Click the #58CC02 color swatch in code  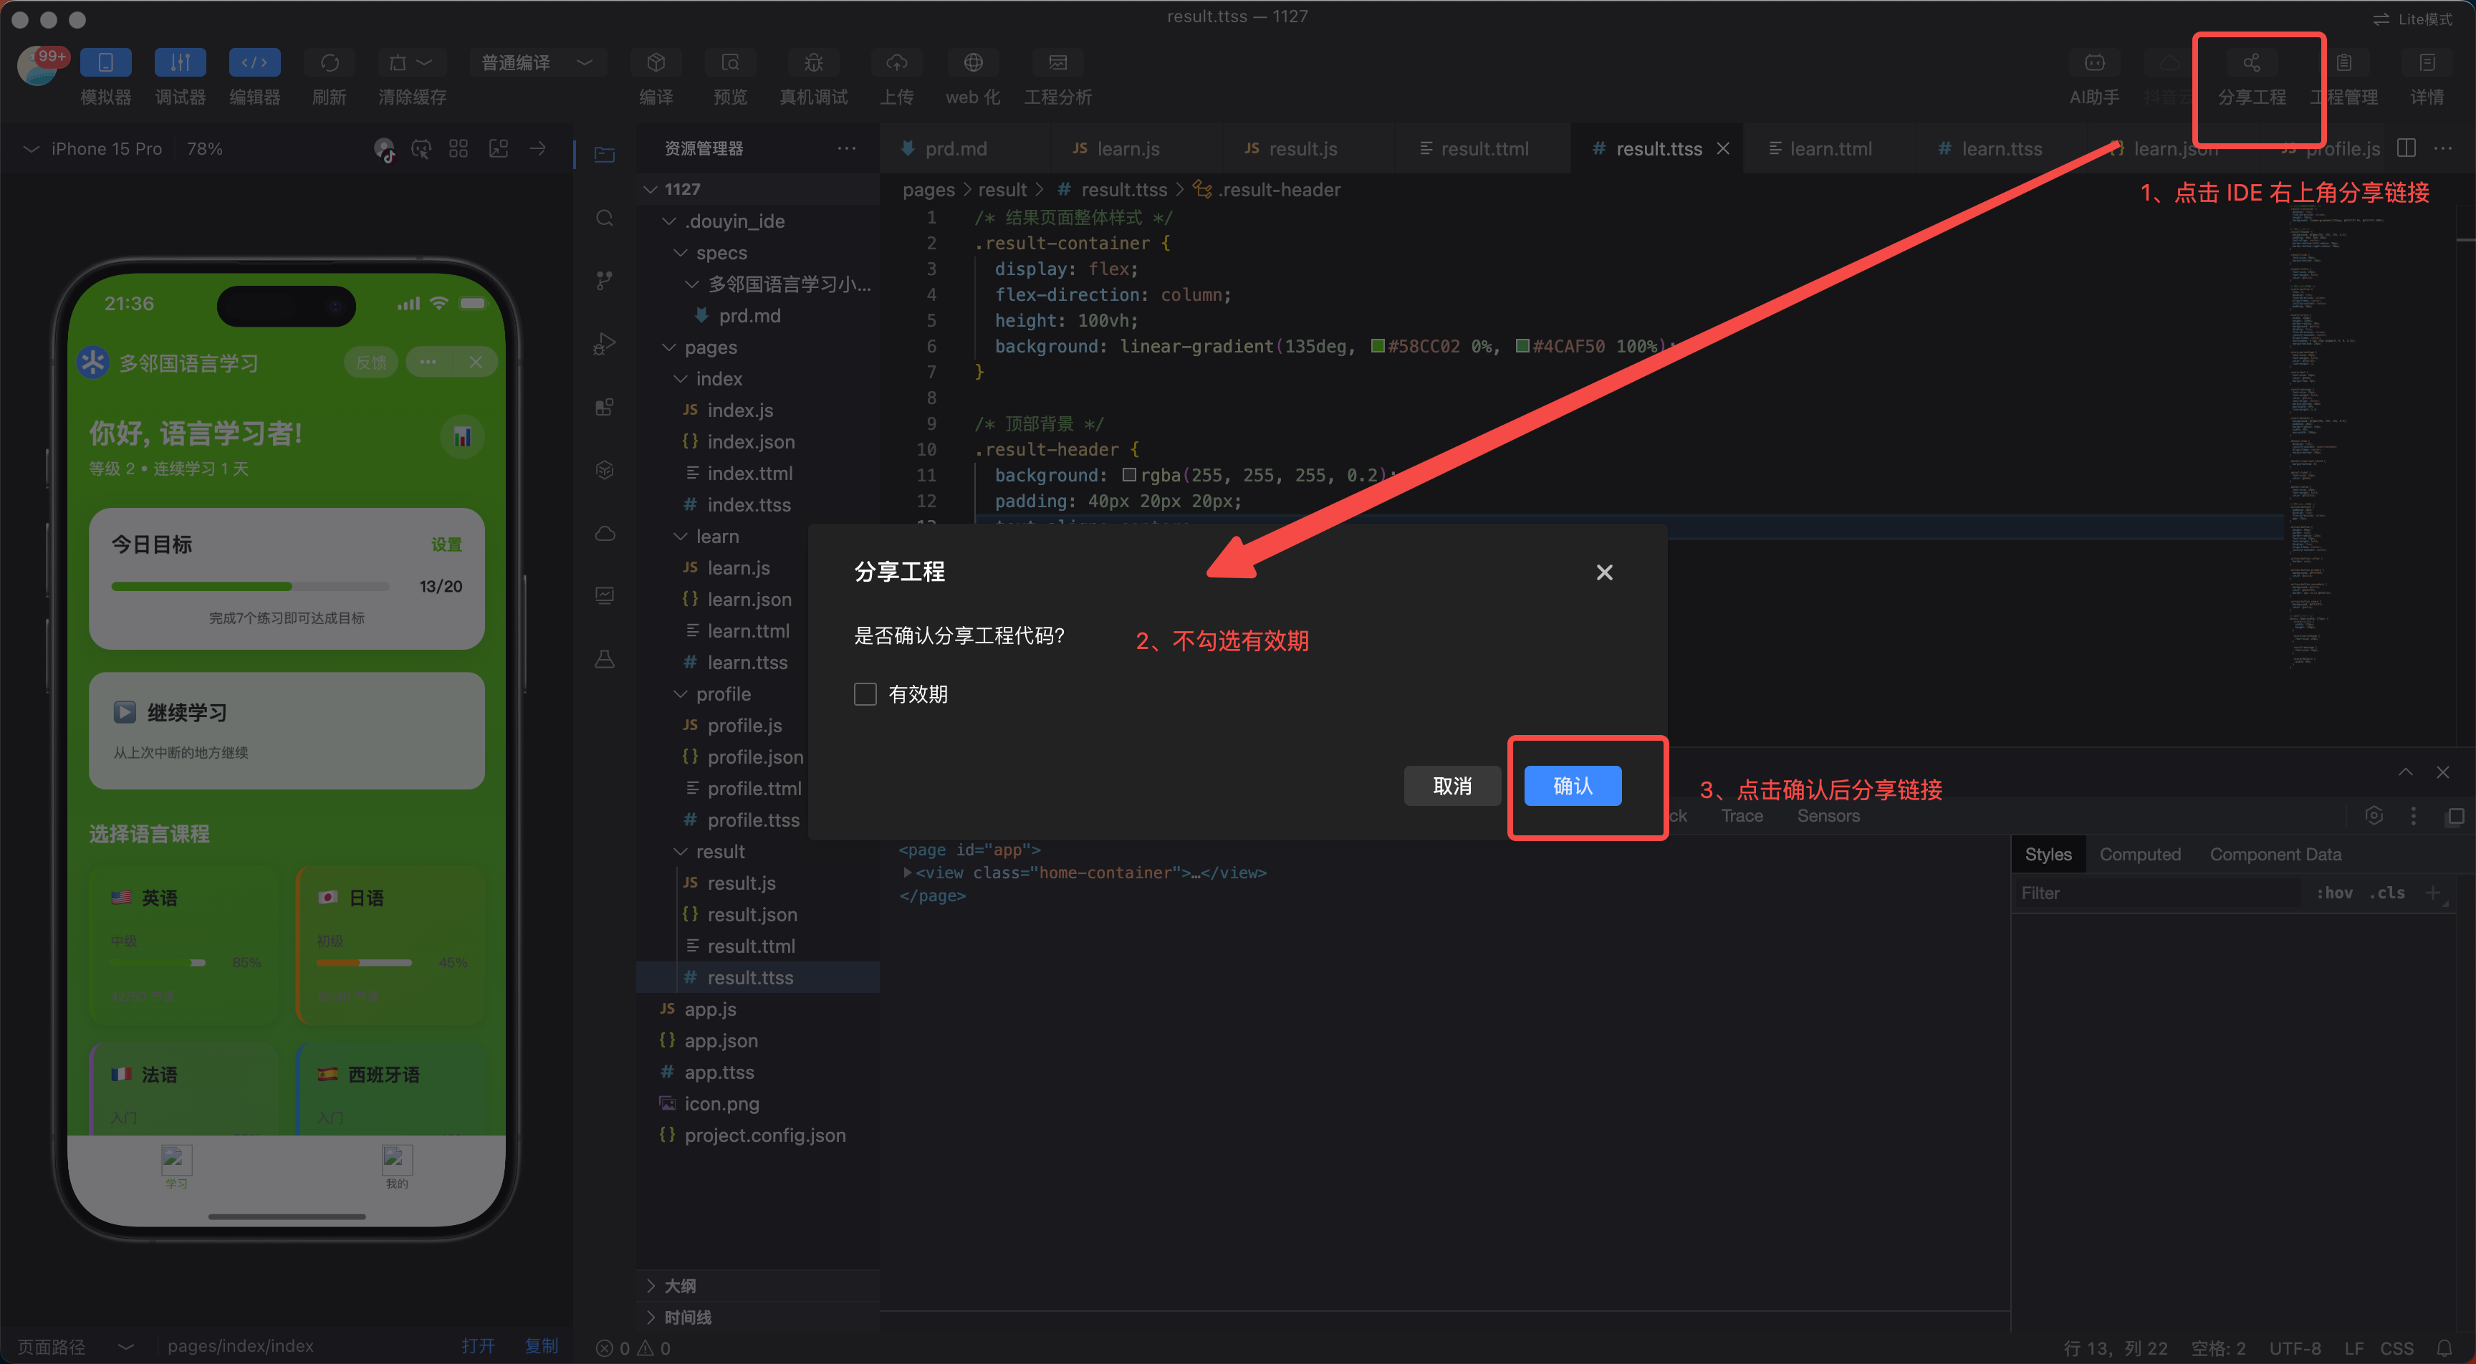[1378, 346]
